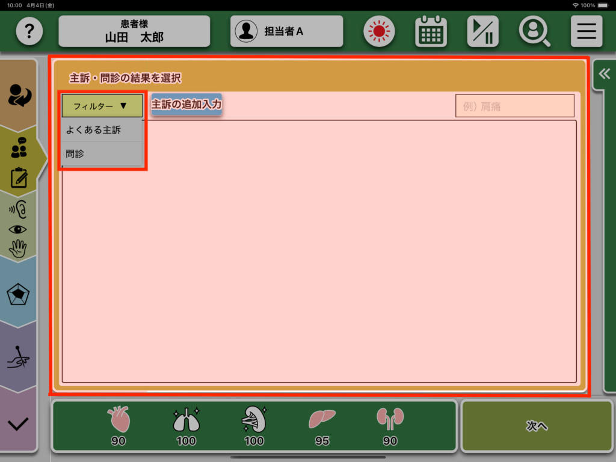Open the patient search magnifier icon
The width and height of the screenshot is (616, 462).
click(534, 31)
